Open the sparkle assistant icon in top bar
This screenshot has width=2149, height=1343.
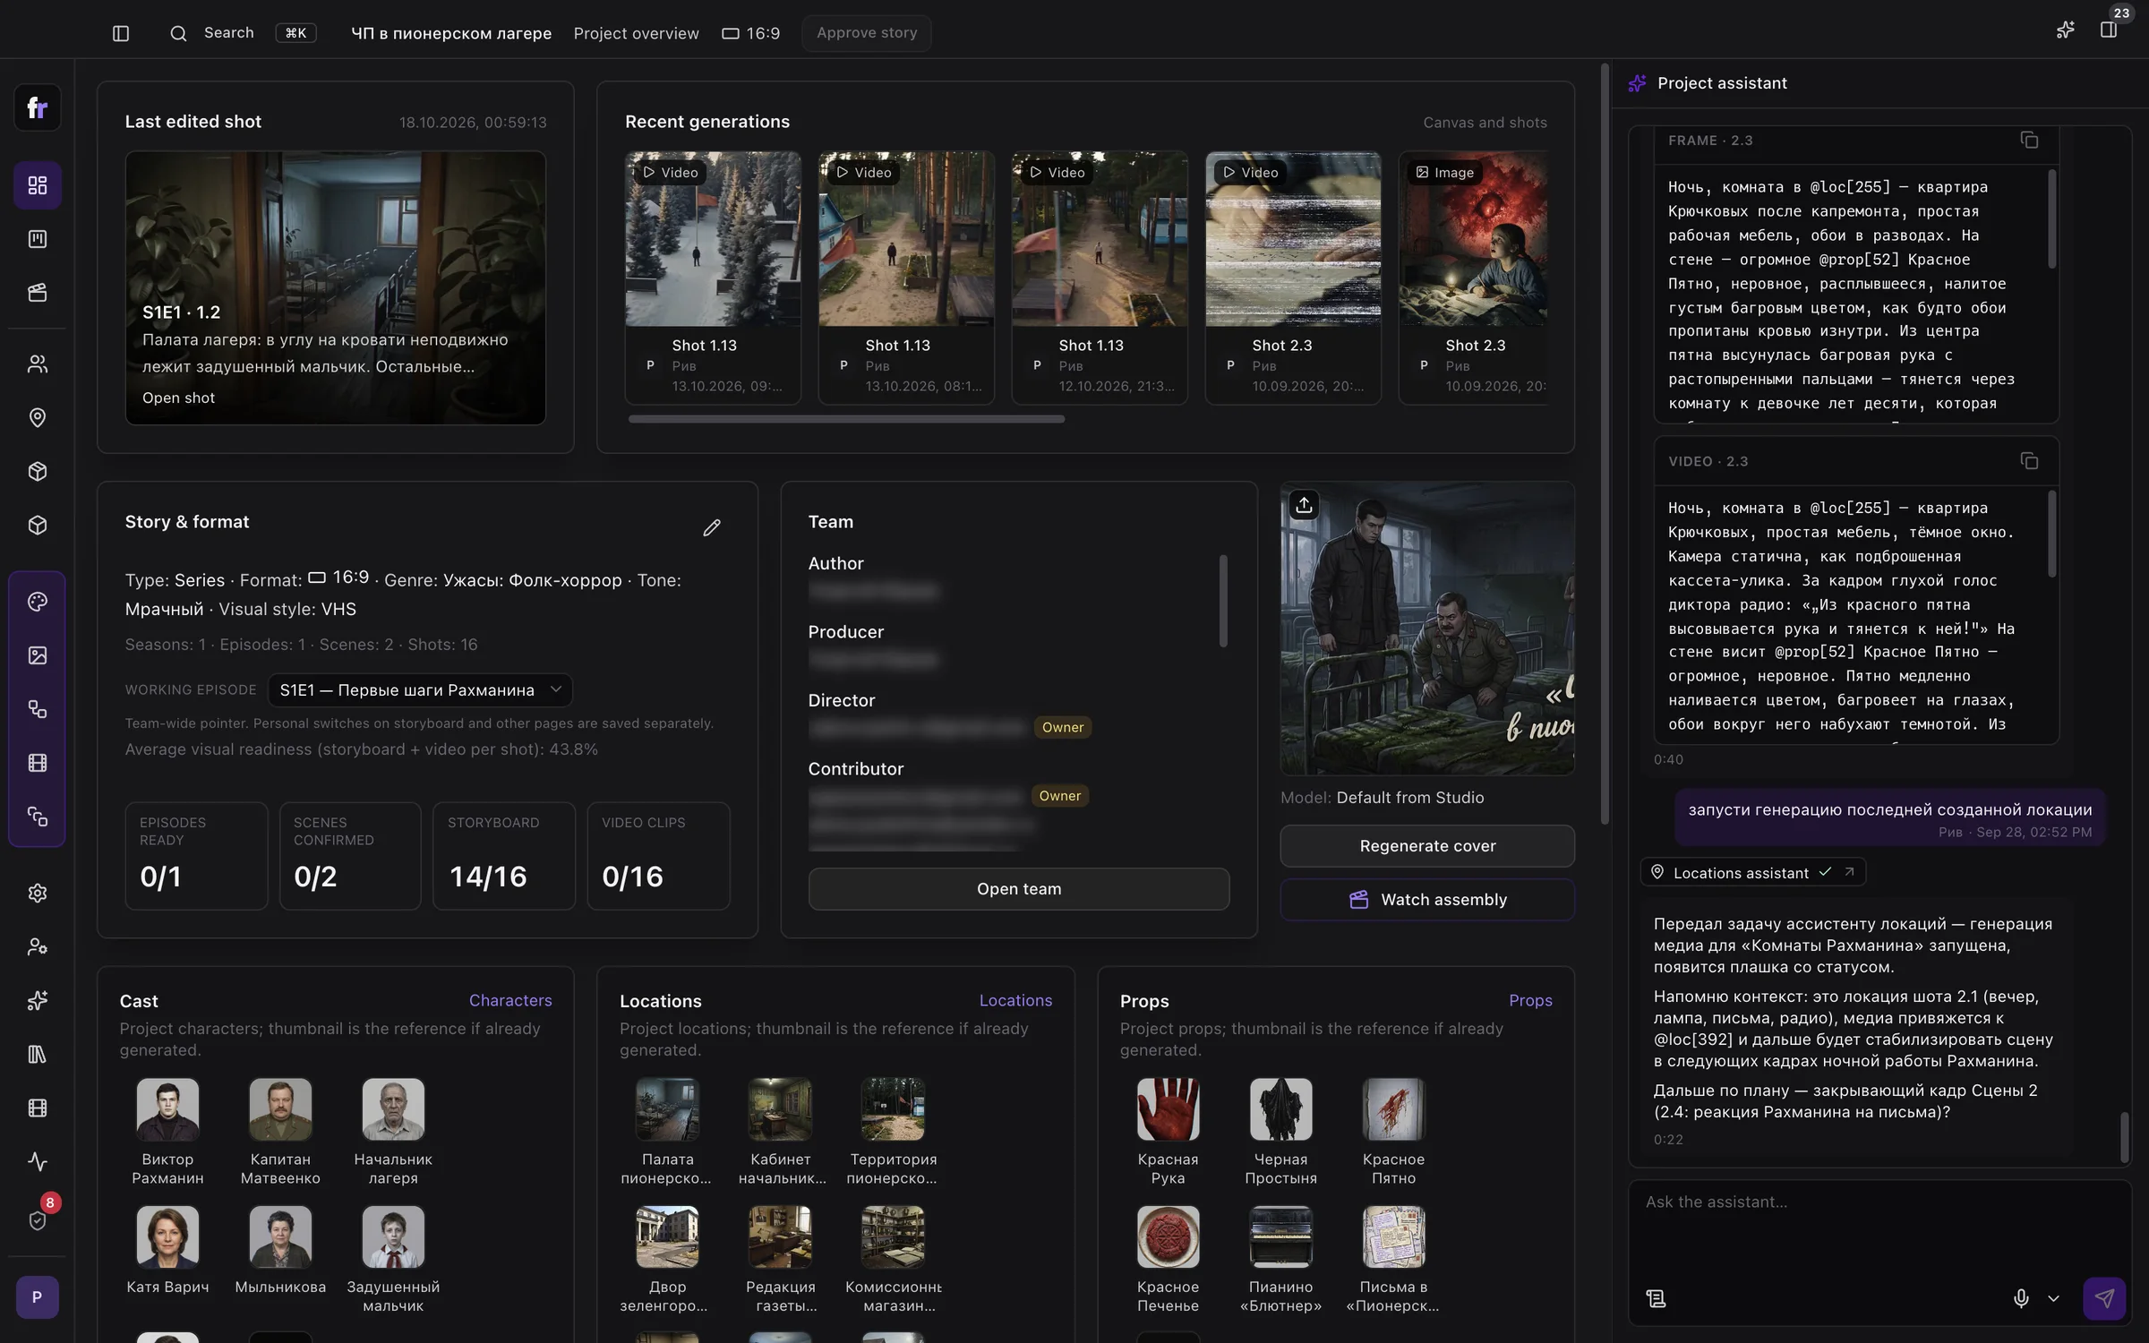[x=2066, y=30]
